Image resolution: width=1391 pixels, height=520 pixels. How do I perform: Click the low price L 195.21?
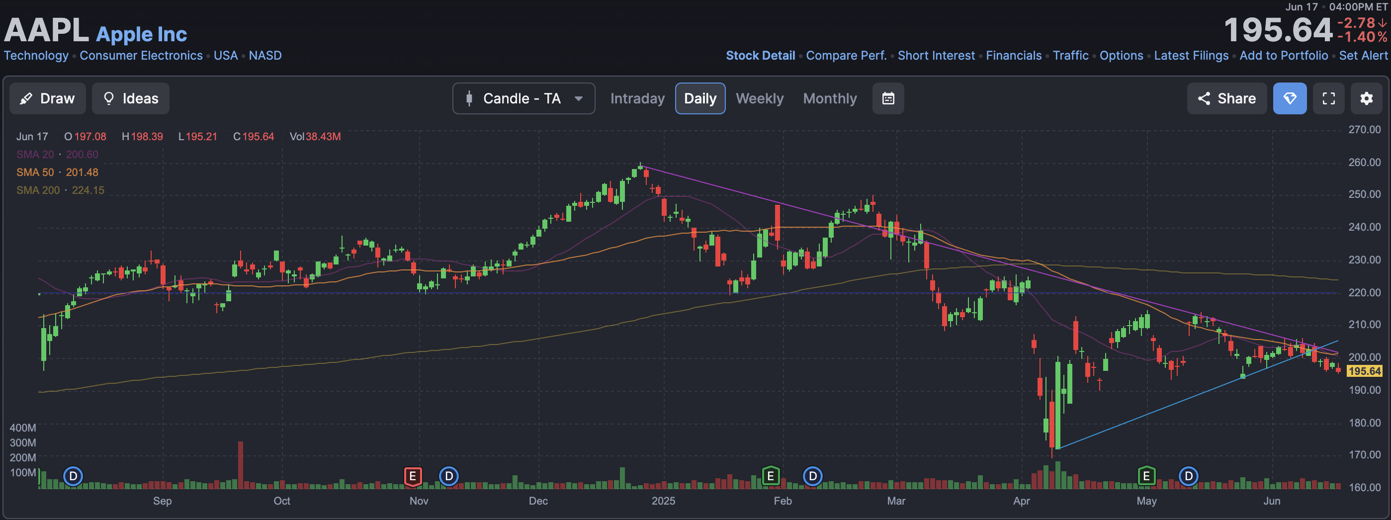click(x=198, y=137)
